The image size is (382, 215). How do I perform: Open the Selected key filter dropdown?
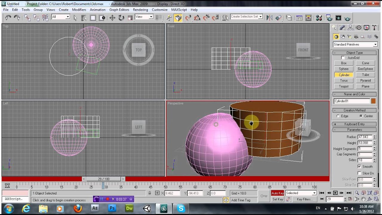(301, 193)
